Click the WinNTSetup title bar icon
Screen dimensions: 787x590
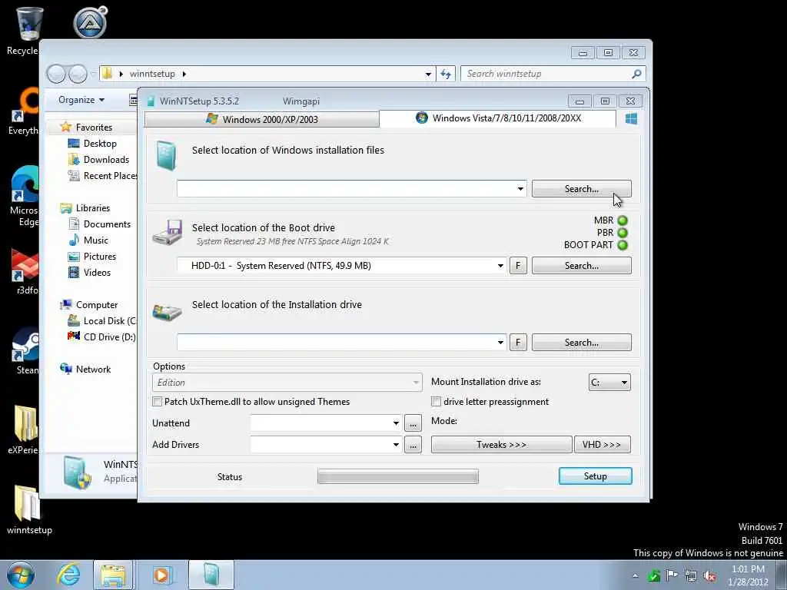point(151,101)
